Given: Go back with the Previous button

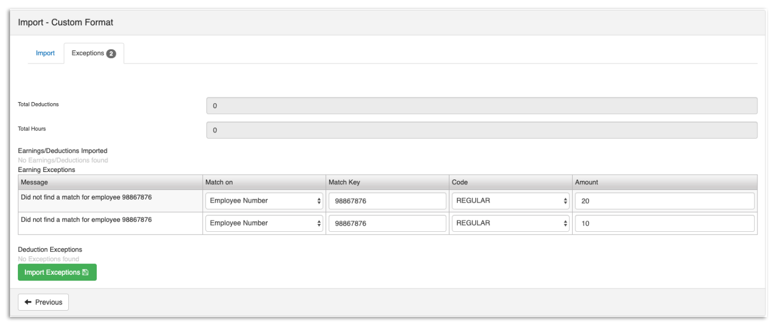Looking at the screenshot, I should coord(43,302).
